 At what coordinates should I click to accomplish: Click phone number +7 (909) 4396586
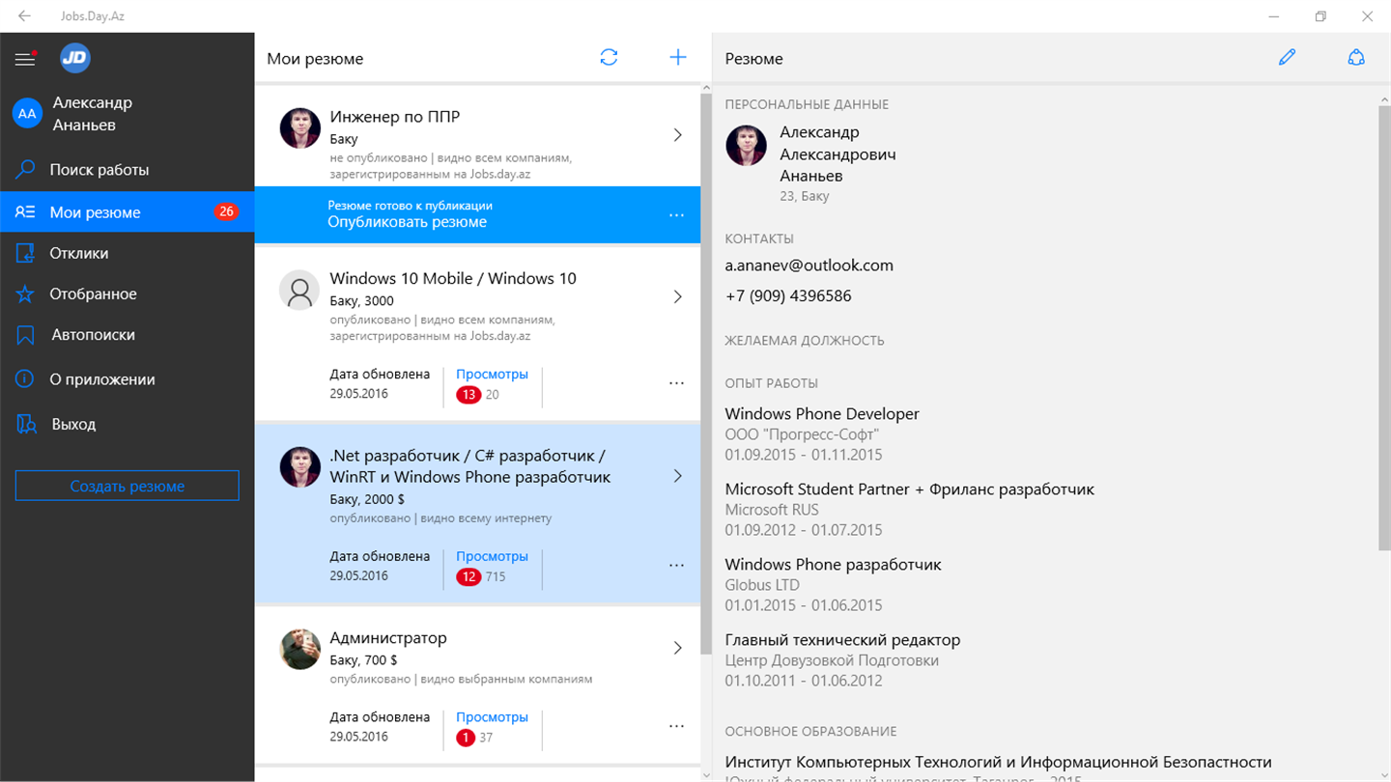788,296
